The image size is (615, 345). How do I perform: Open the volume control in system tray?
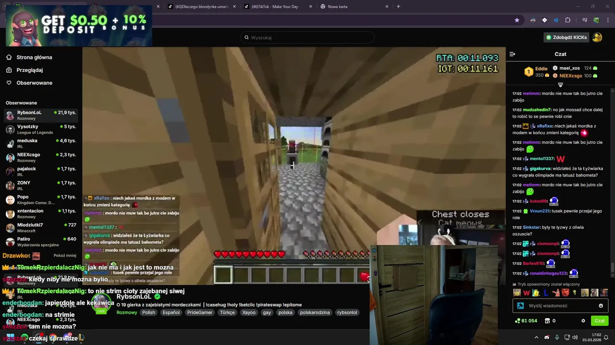click(575, 337)
